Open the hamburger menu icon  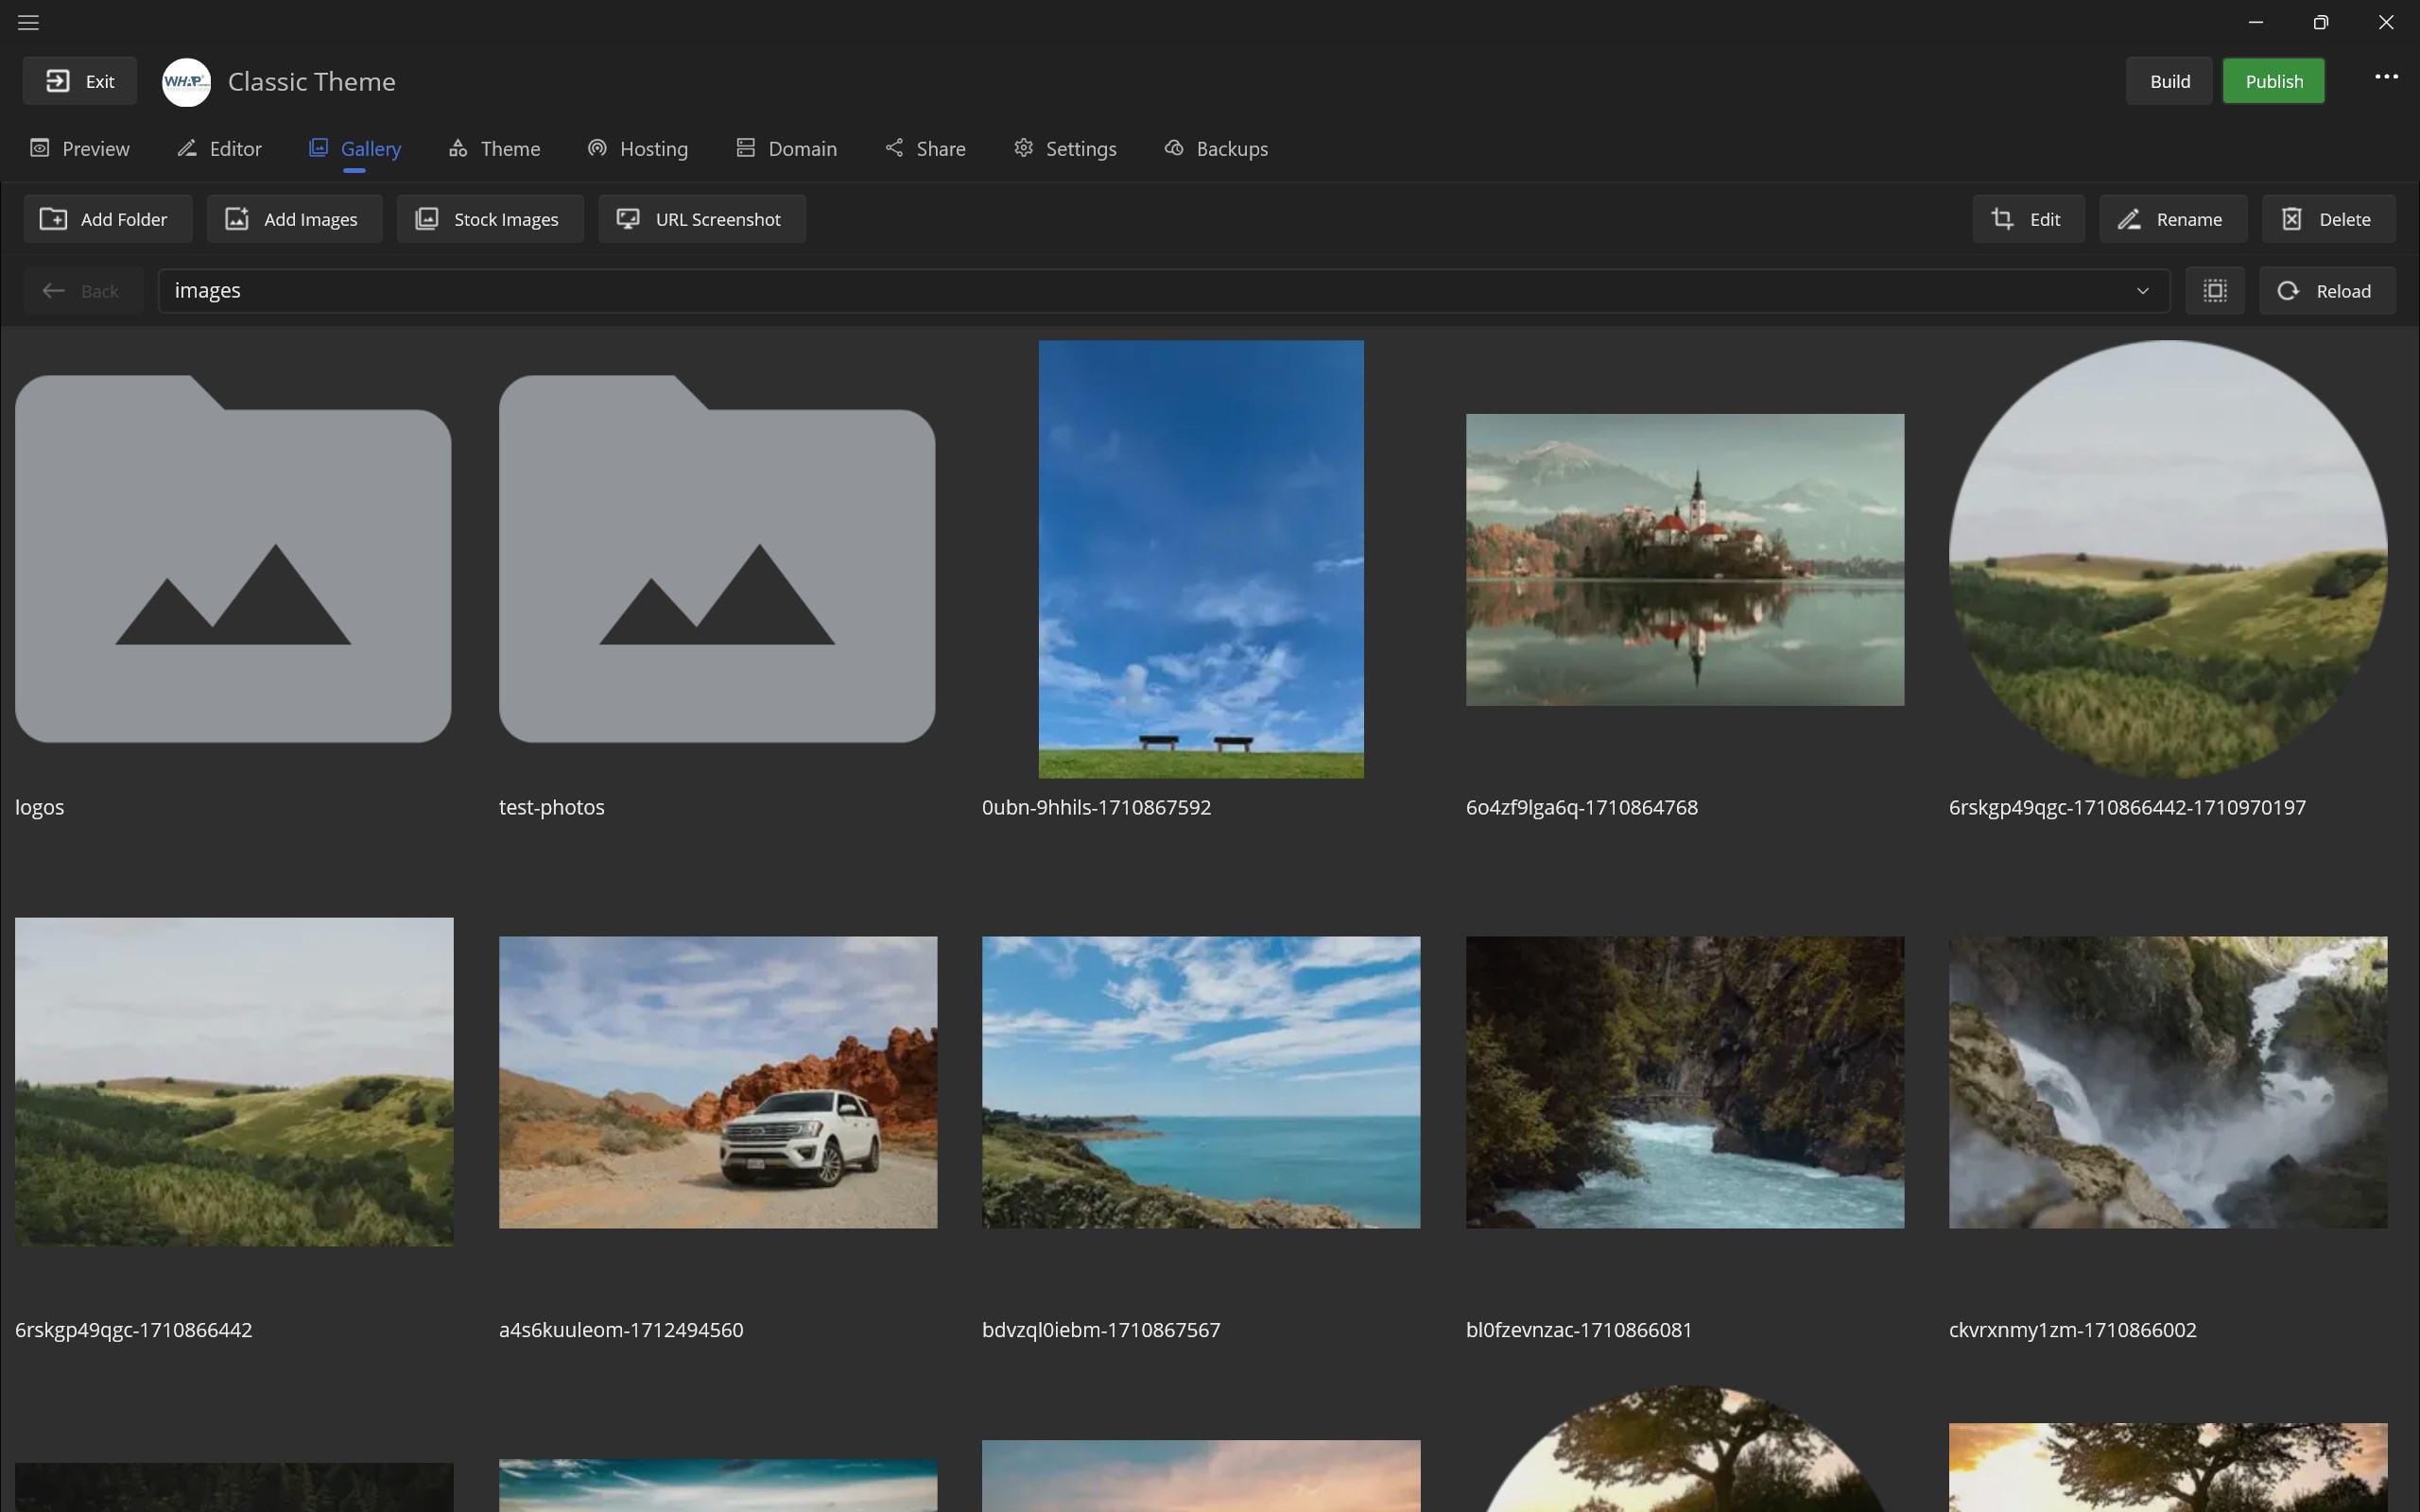coord(28,22)
